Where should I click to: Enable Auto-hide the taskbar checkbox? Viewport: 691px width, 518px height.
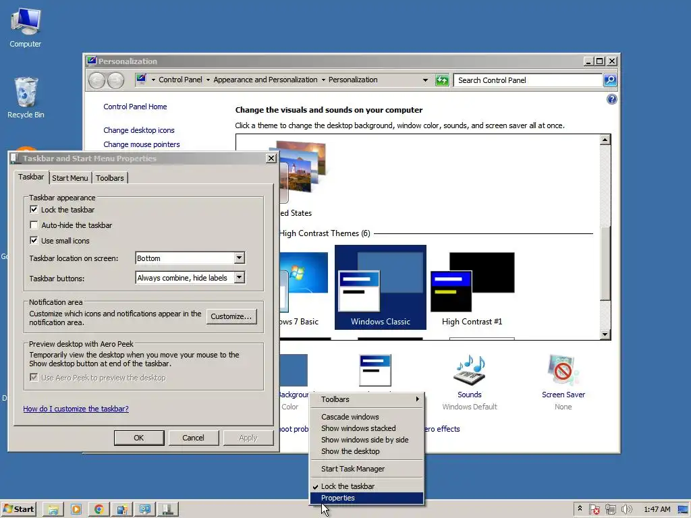click(34, 225)
